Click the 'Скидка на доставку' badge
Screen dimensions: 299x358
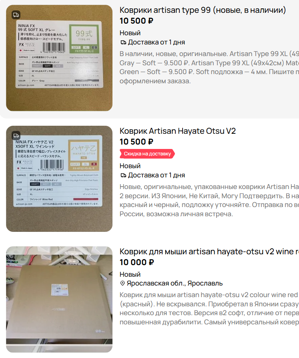click(x=147, y=154)
